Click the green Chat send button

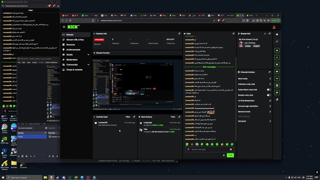(230, 155)
